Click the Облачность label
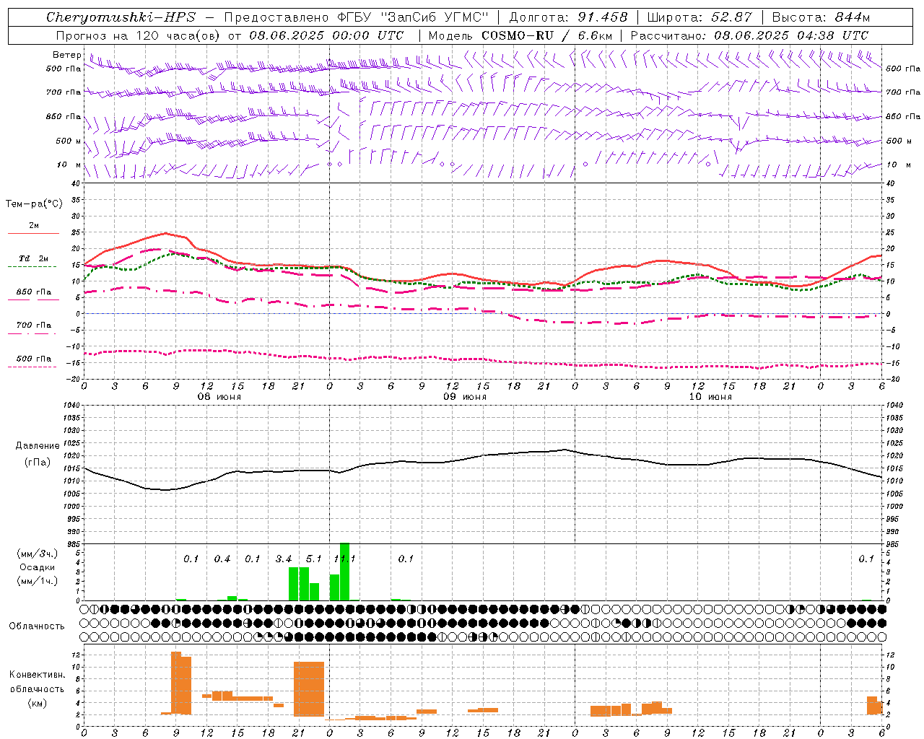The height and width of the screenshot is (739, 924). point(37,626)
